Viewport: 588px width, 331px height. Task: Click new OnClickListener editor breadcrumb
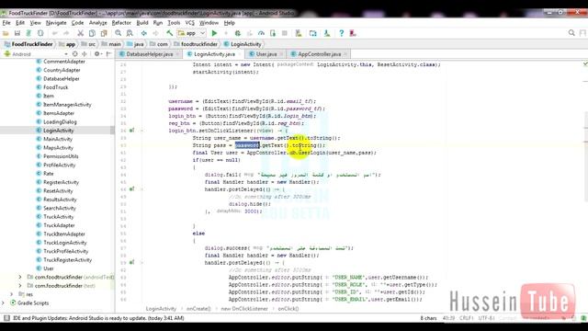[244, 309]
